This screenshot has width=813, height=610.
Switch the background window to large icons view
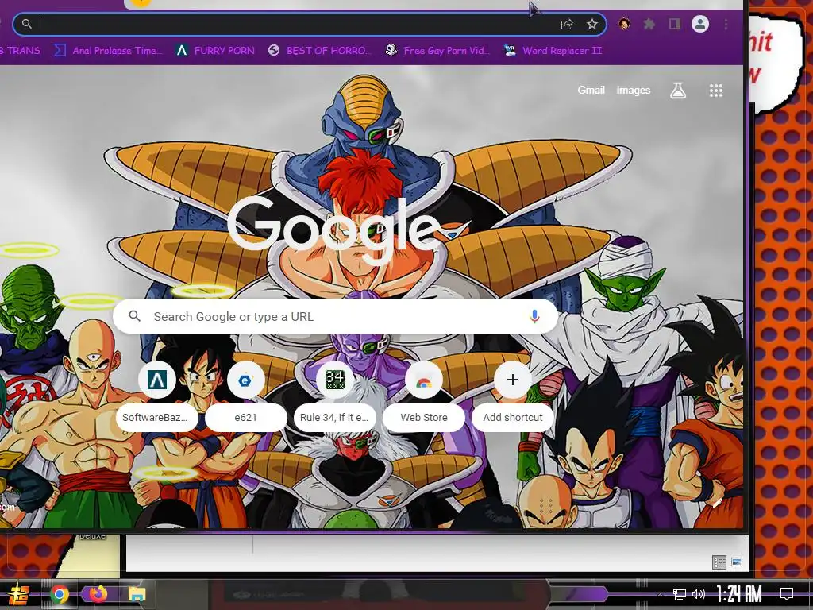737,562
